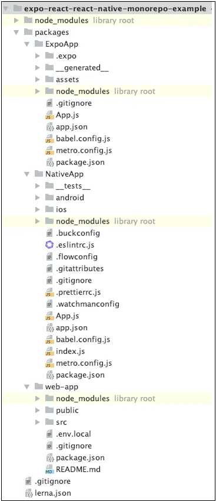Click the ExpoApp metro.config.js JS icon
216x501 pixels.
(49, 151)
